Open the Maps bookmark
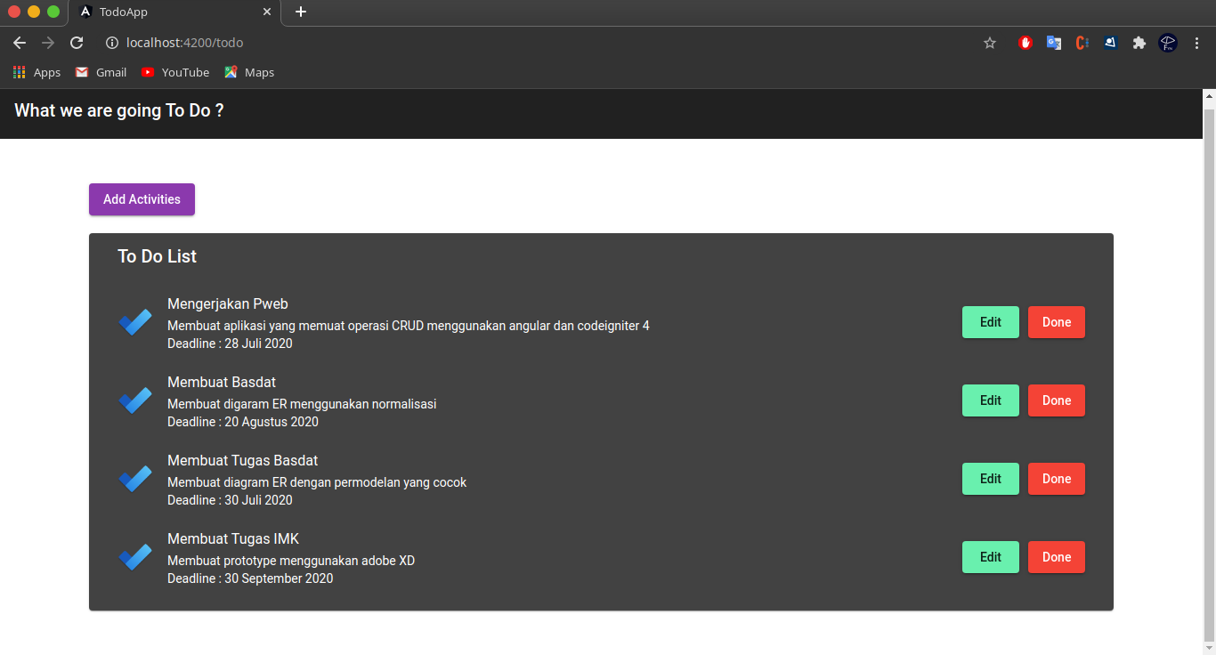The width and height of the screenshot is (1216, 655). pyautogui.click(x=249, y=72)
